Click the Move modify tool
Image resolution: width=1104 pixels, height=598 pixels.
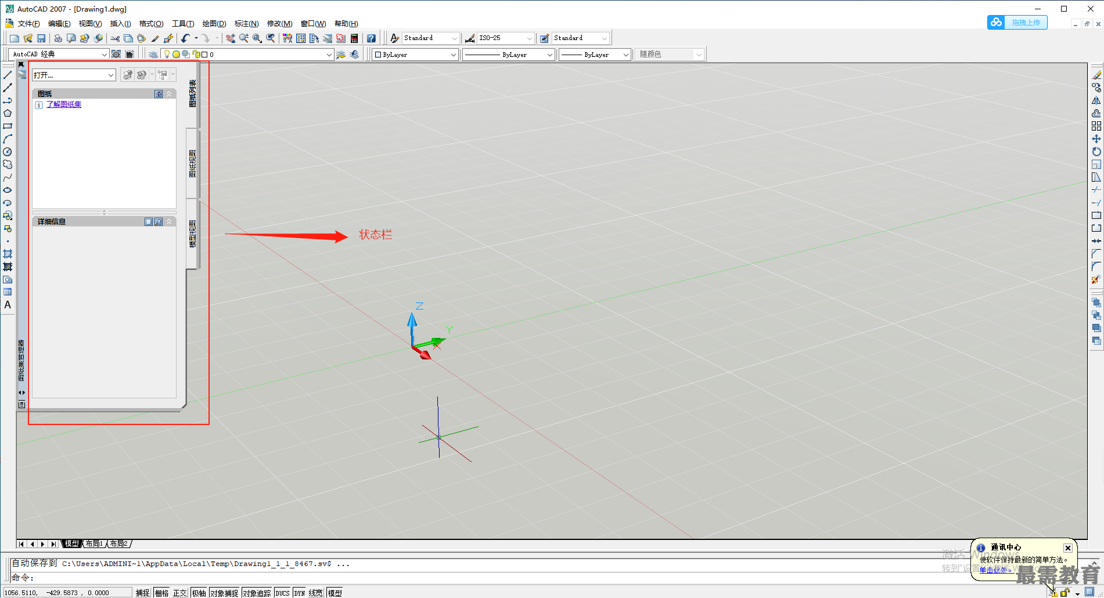pos(1096,139)
